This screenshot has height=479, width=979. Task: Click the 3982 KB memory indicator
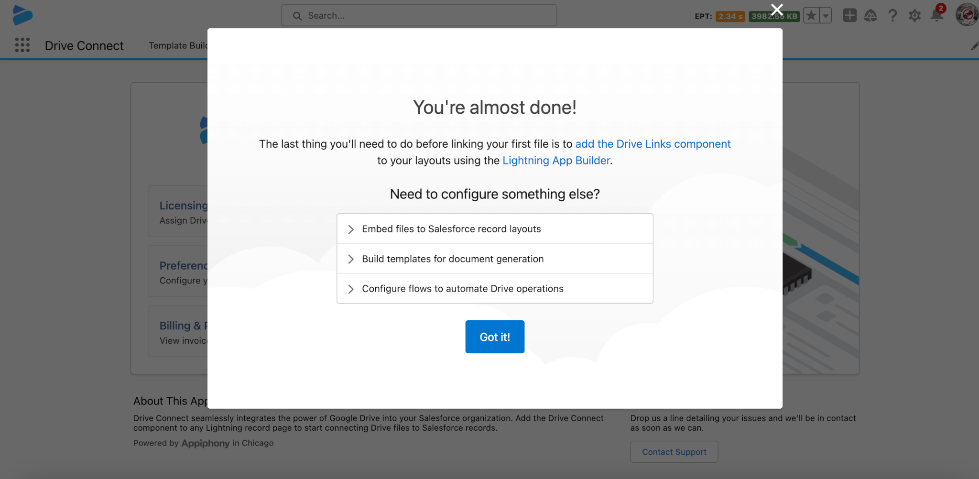pyautogui.click(x=774, y=16)
